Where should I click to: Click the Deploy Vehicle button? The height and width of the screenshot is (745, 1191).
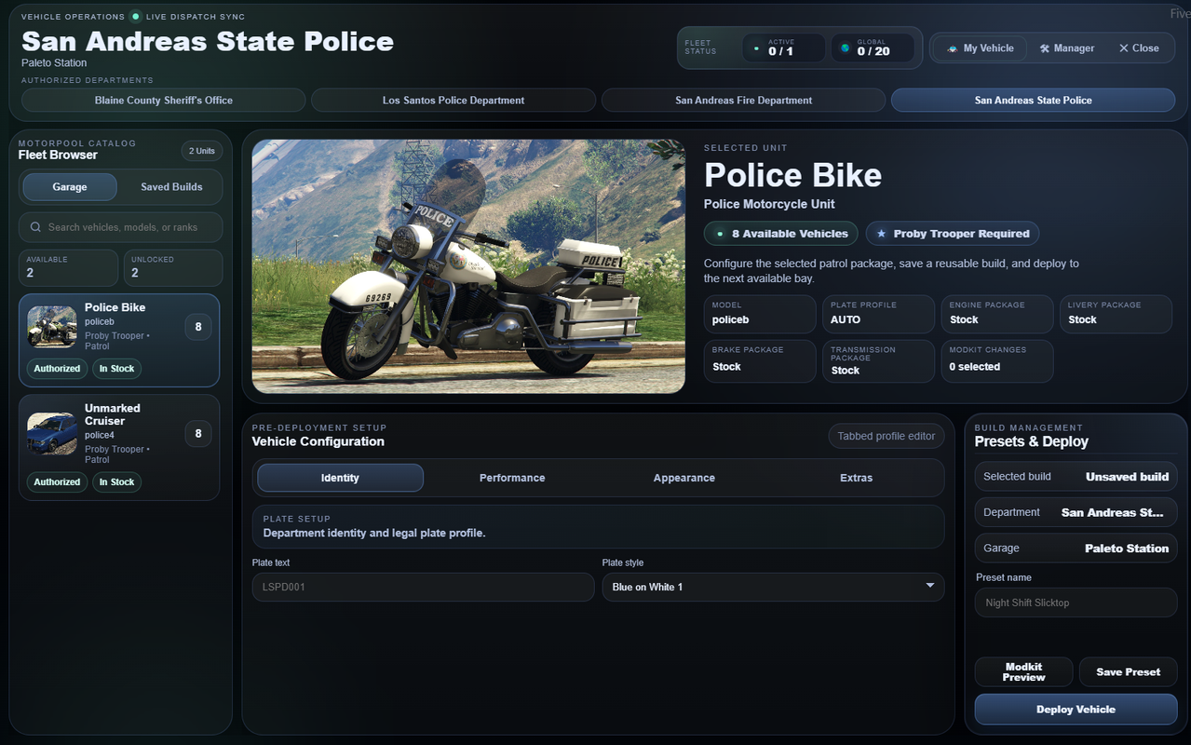[x=1076, y=710]
